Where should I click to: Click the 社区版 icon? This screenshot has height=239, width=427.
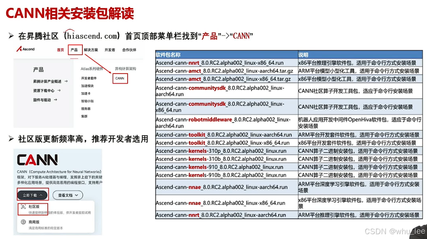[x=23, y=207]
